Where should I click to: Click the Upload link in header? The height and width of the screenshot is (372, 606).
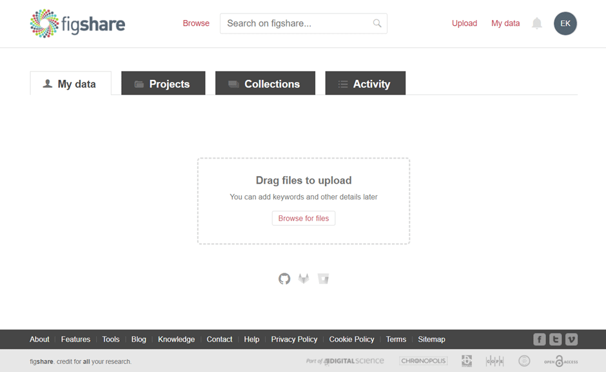(464, 23)
